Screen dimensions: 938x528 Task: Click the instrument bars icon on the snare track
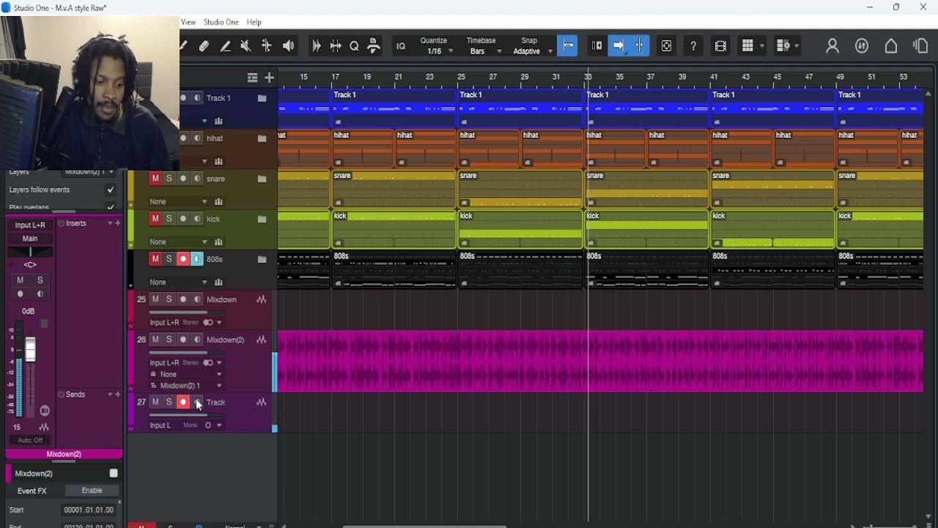pyautogui.click(x=218, y=202)
